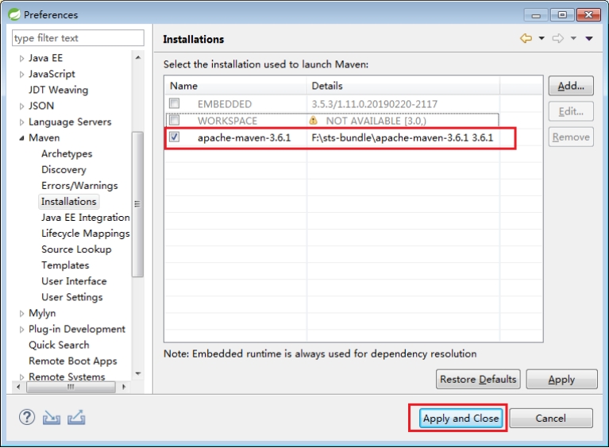Click the export preferences icon
The width and height of the screenshot is (609, 448).
click(x=76, y=417)
